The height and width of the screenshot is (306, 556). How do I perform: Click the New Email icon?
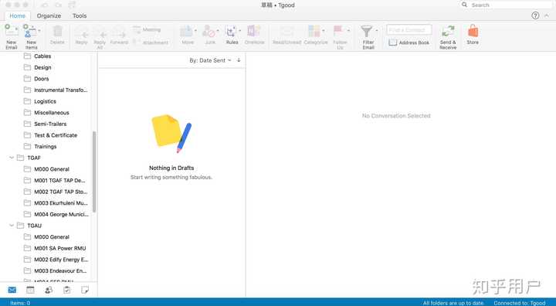(x=11, y=31)
